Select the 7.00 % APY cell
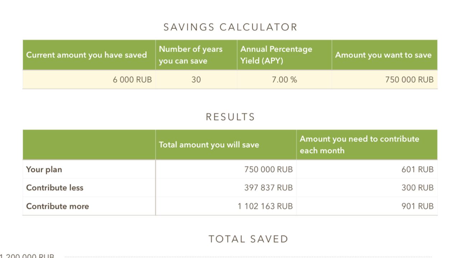 point(284,80)
